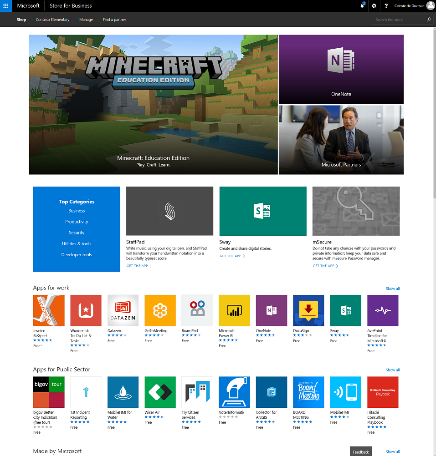Screen dimensions: 436x456
Task: Open the help question mark icon
Action: [386, 6]
